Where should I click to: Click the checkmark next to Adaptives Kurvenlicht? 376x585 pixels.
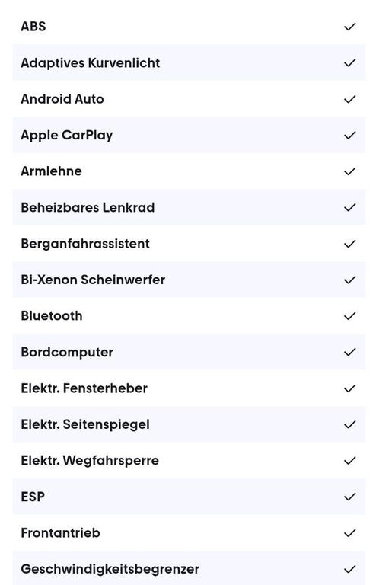pos(349,62)
